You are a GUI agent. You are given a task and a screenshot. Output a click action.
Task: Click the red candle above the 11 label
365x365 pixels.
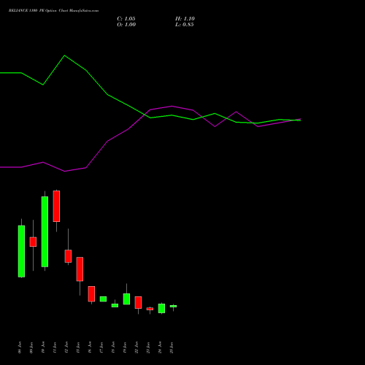pyautogui.click(x=56, y=206)
